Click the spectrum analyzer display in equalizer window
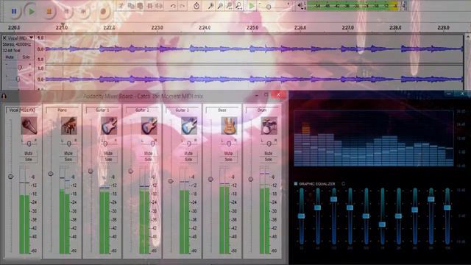Image resolution: width=471 pixels, height=265 pixels. (373, 138)
